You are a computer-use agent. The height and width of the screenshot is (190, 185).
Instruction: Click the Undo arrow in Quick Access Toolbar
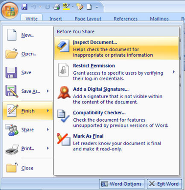click(x=34, y=7)
